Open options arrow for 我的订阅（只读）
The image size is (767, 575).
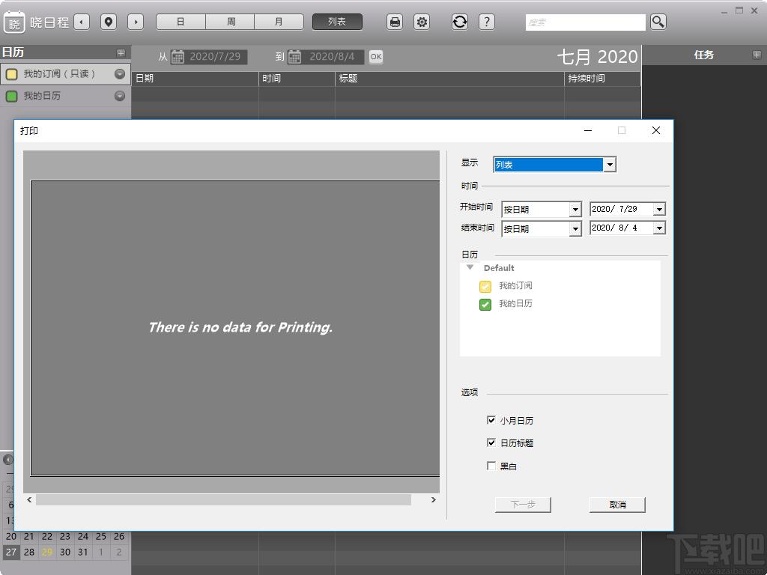click(x=120, y=74)
